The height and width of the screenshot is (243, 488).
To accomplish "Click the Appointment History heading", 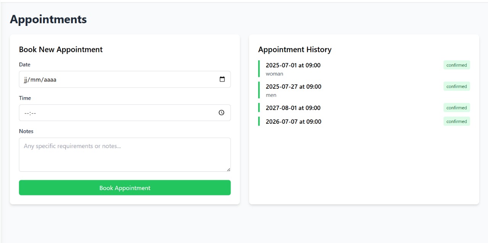I will [295, 50].
